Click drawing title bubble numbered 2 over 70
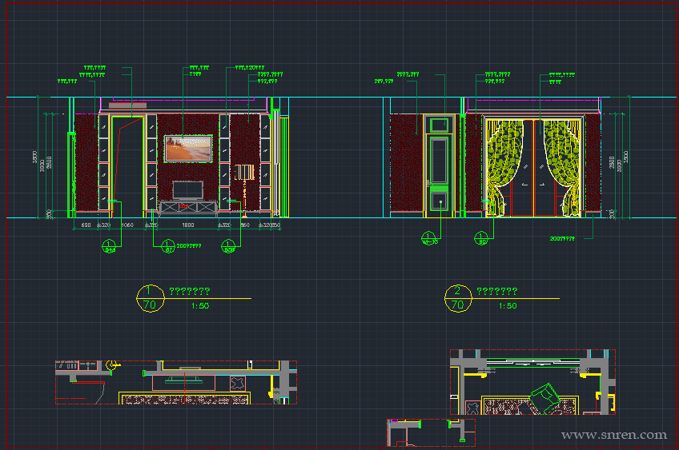The height and width of the screenshot is (450, 679). pos(458,298)
